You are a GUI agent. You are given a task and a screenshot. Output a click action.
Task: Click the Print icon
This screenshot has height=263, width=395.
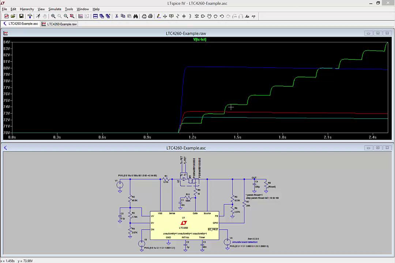150,16
